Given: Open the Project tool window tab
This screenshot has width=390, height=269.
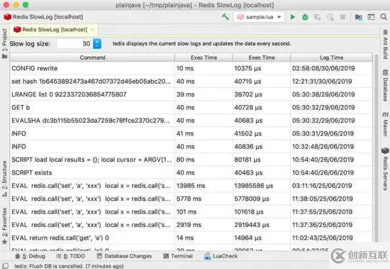Looking at the screenshot, I should click(x=4, y=43).
